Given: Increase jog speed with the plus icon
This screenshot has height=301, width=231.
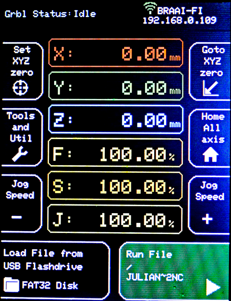Looking at the screenshot, I should click(207, 219).
